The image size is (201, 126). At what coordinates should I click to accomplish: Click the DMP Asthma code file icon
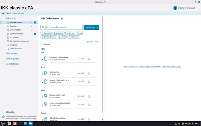[46, 73]
